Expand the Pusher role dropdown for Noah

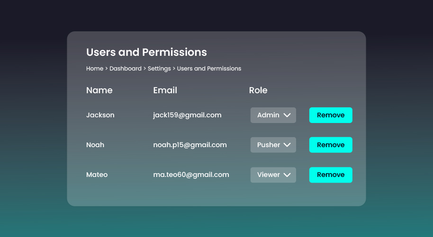click(x=273, y=145)
